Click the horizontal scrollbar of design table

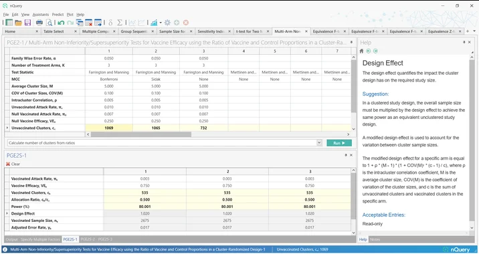[x=141, y=134]
